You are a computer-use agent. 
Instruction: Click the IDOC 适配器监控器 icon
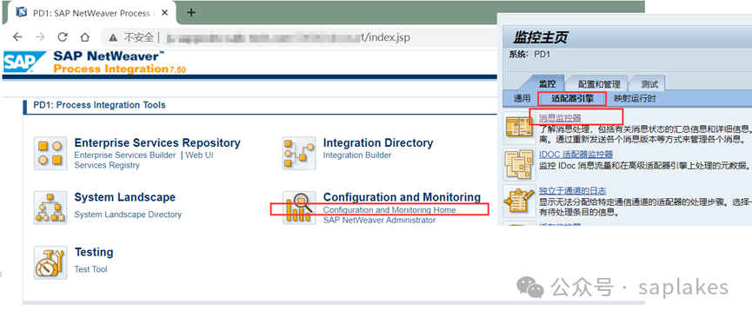519,165
